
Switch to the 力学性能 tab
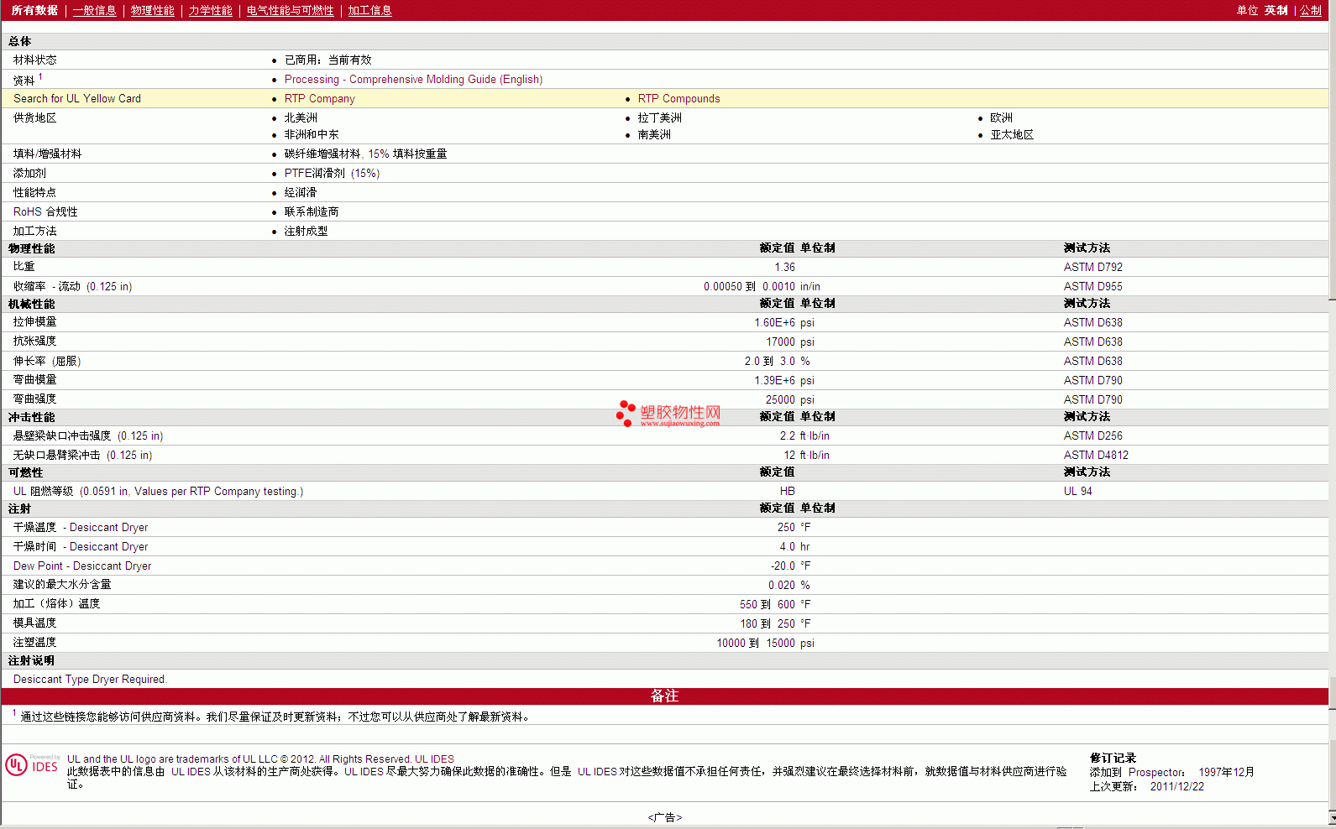tap(210, 10)
